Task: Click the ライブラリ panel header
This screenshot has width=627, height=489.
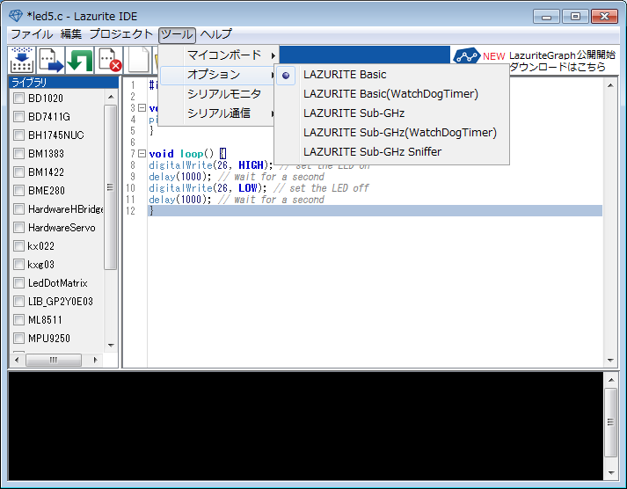Action: coord(64,83)
